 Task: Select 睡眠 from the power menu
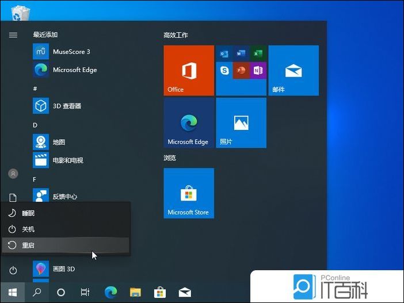[29, 213]
